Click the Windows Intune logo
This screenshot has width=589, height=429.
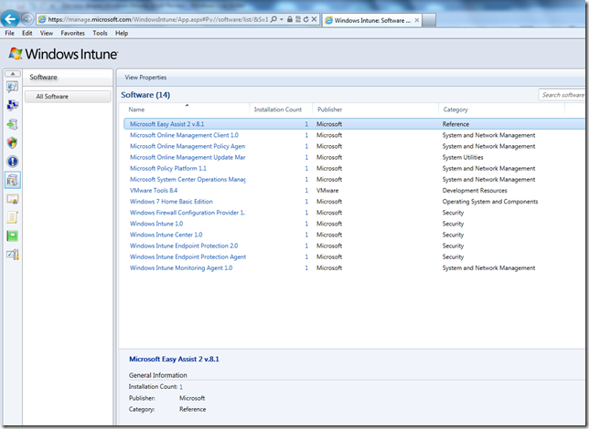click(63, 54)
